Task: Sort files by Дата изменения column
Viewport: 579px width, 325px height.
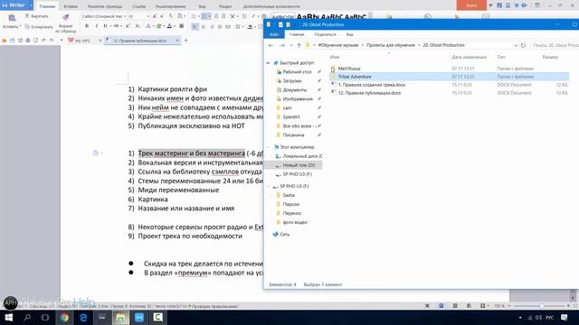Action: (x=469, y=57)
